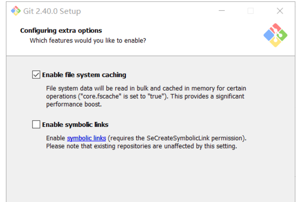Close the Git 2.40.0 Setup window
Viewport: 299px width, 202px height.
coord(280,11)
